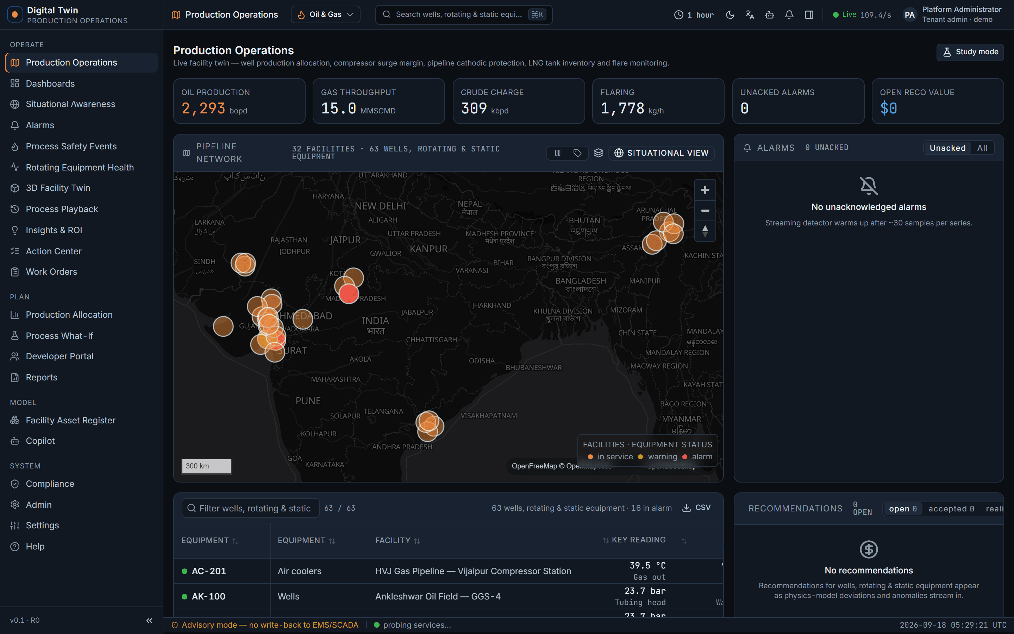The image size is (1014, 634).
Task: Open Help page
Action: 81,546
